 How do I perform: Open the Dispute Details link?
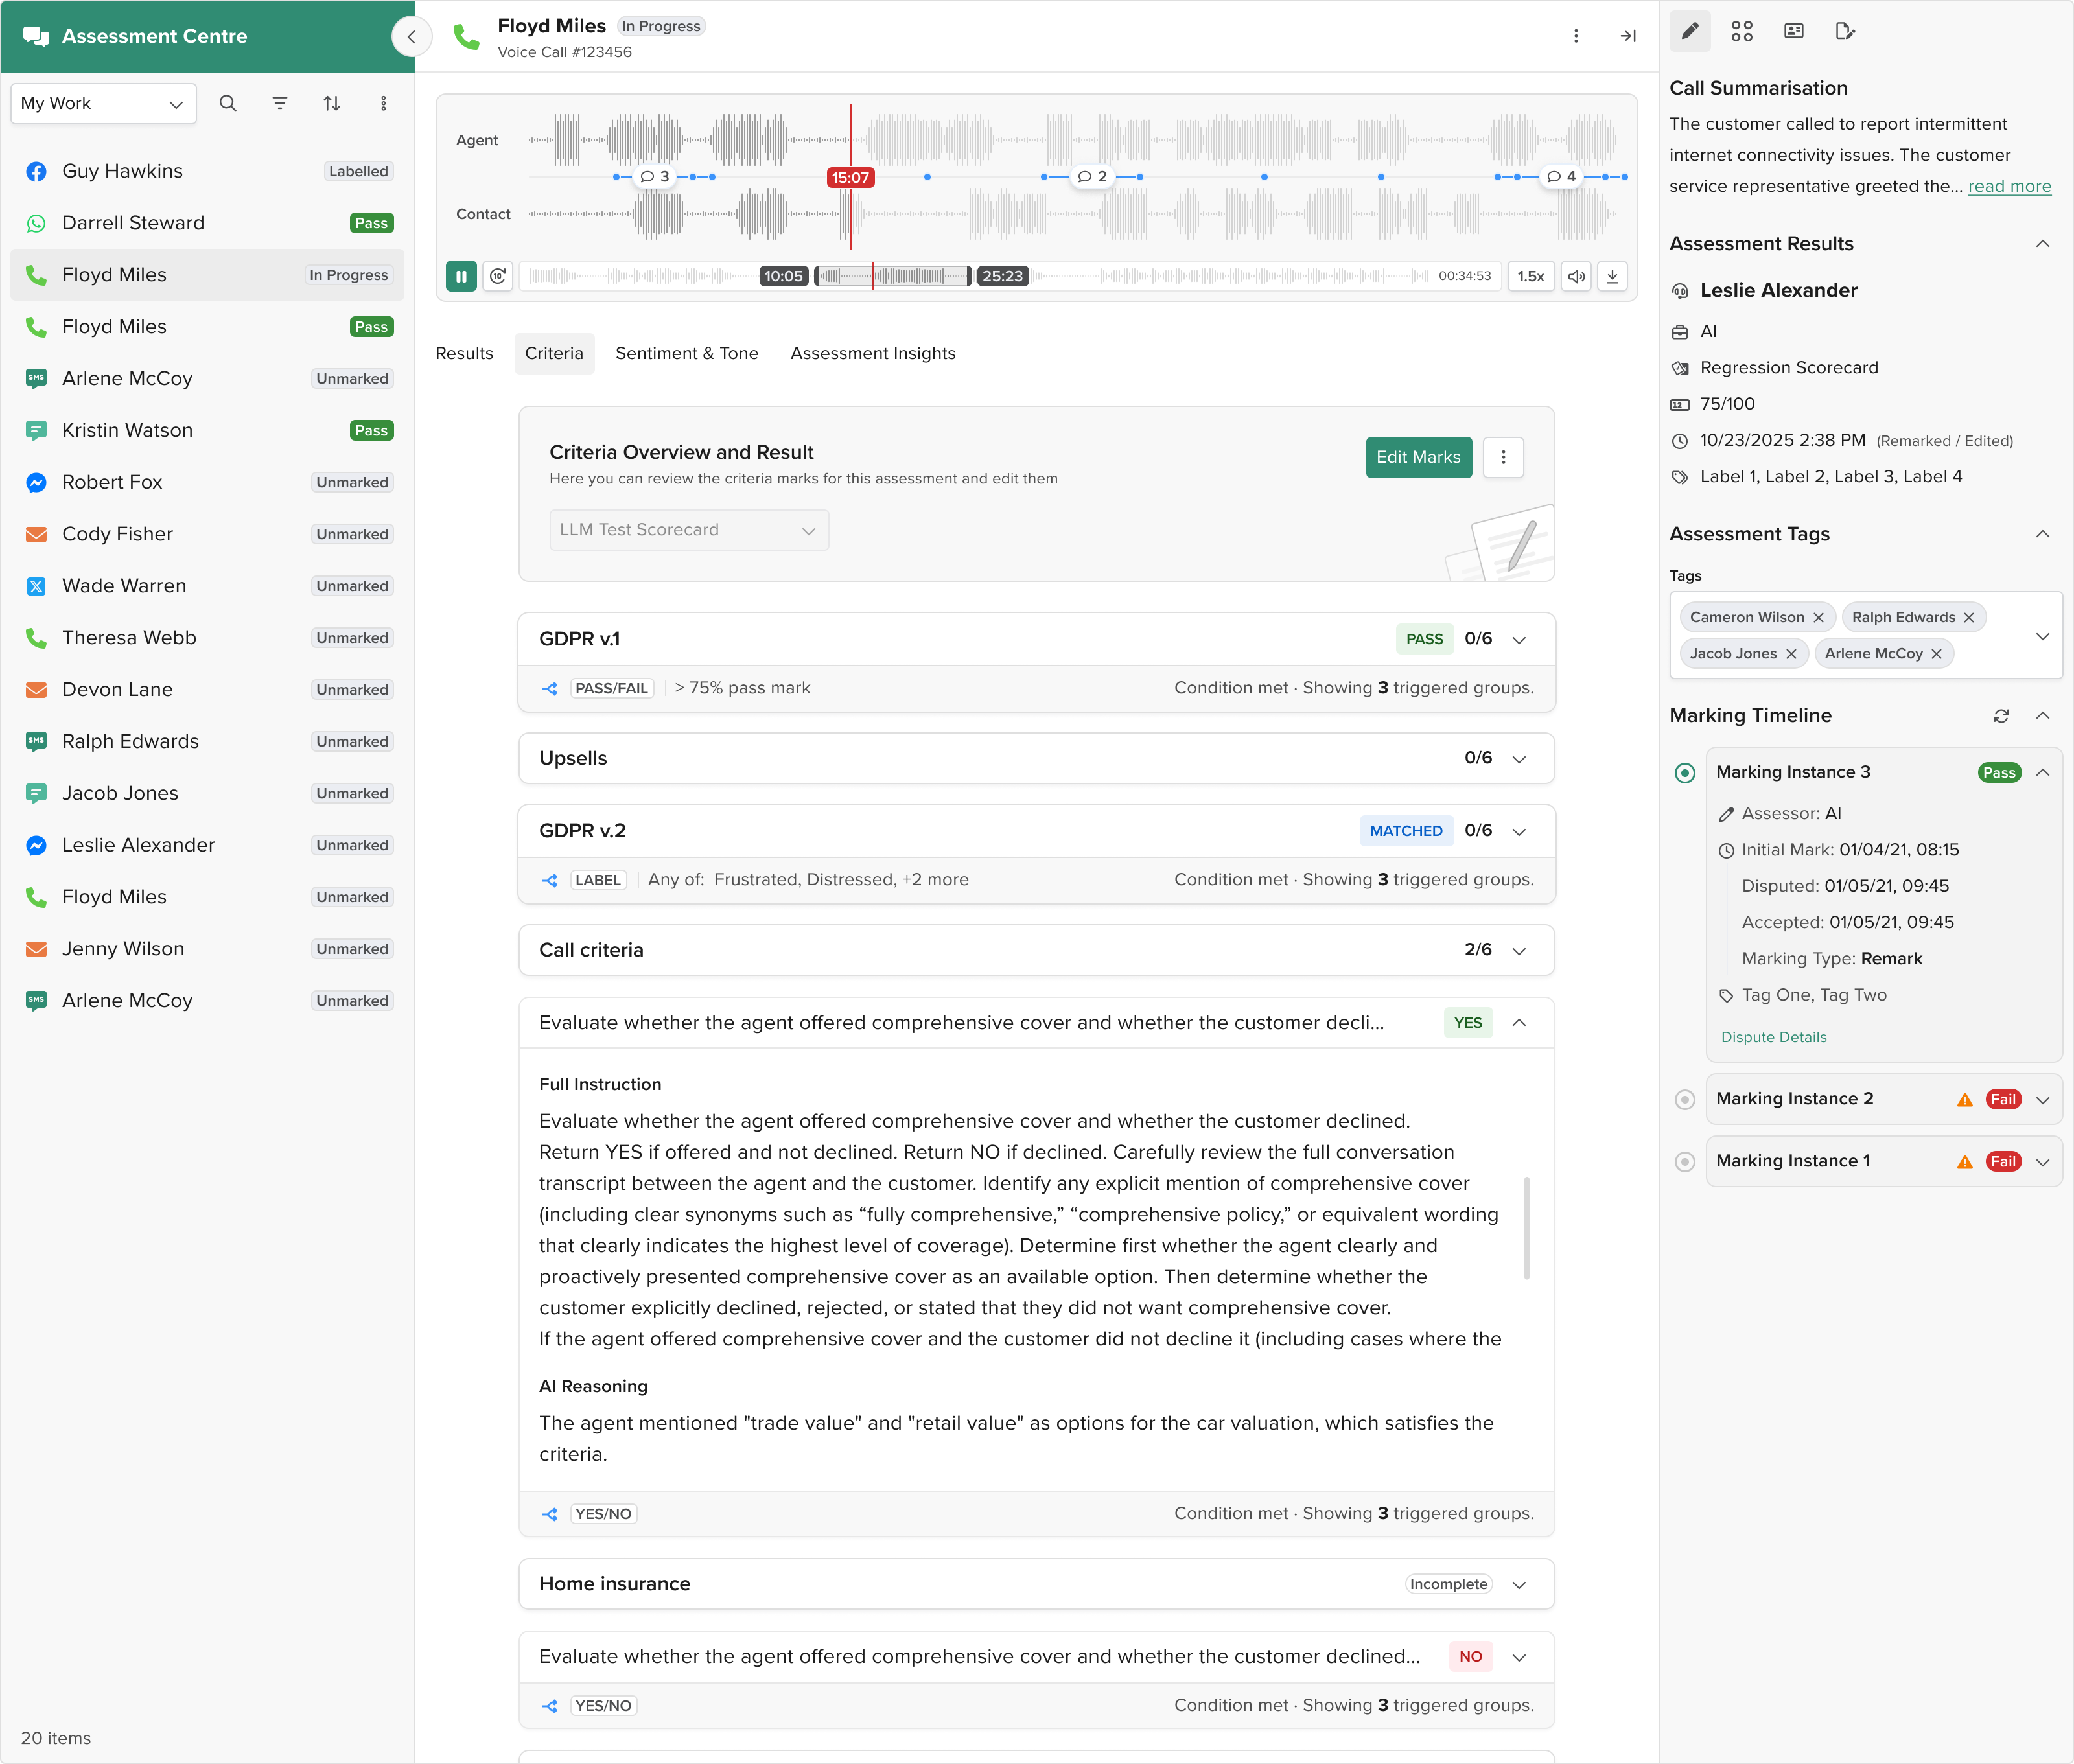(1773, 1038)
